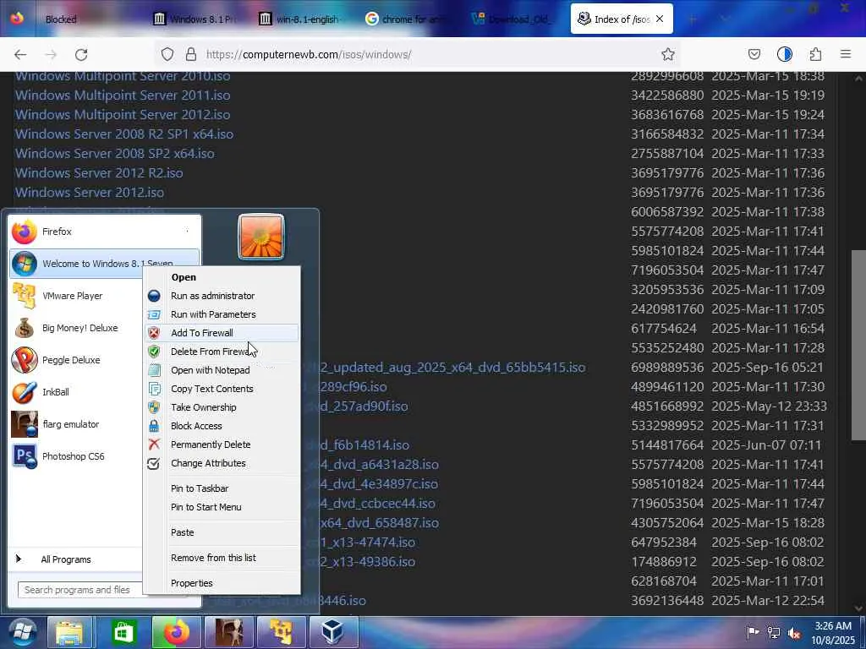
Task: Close the Index of /isos tab
Action: point(660,19)
